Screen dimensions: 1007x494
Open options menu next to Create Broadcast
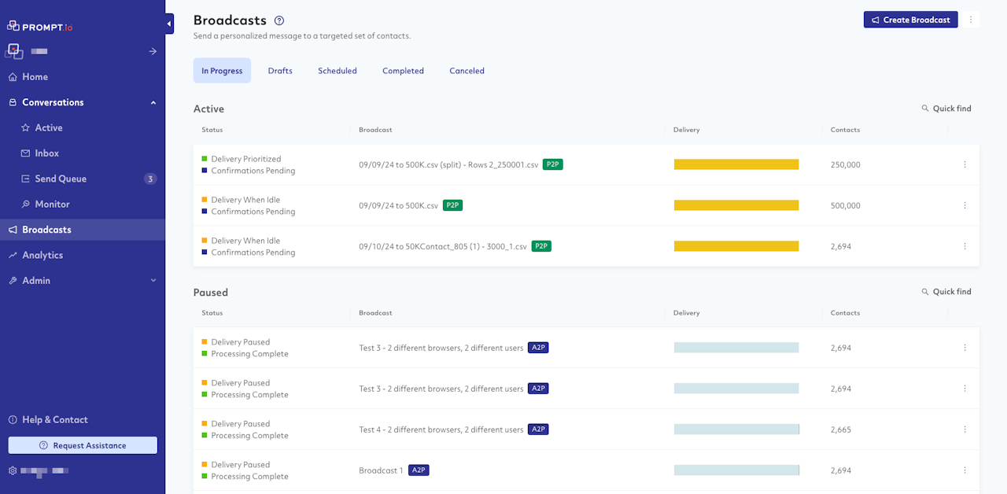(971, 20)
